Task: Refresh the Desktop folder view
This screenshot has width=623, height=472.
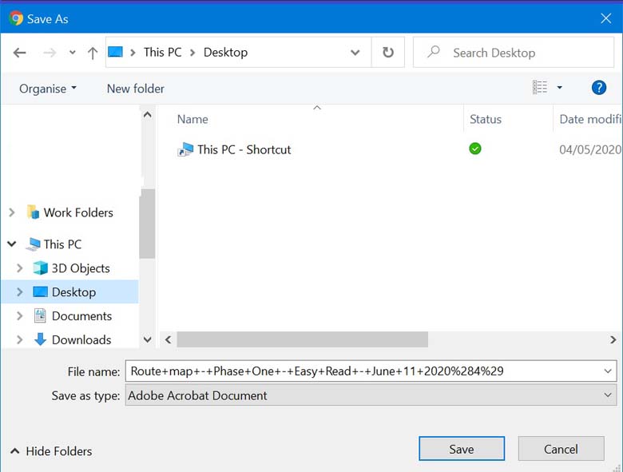Action: pyautogui.click(x=388, y=53)
